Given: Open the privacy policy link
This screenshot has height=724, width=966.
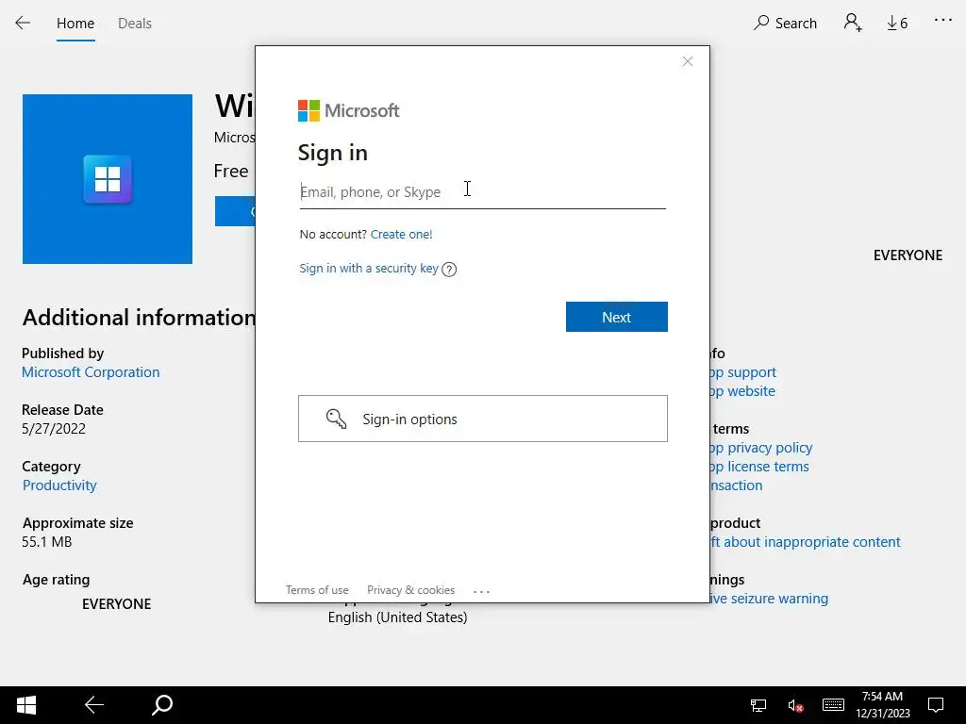Looking at the screenshot, I should click(x=761, y=448).
